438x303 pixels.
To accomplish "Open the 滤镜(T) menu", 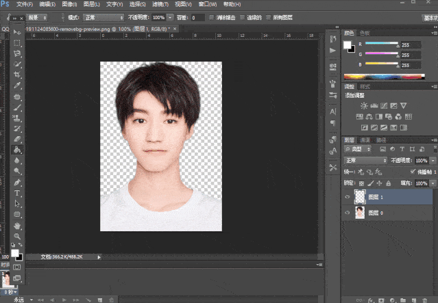I will (158, 4).
